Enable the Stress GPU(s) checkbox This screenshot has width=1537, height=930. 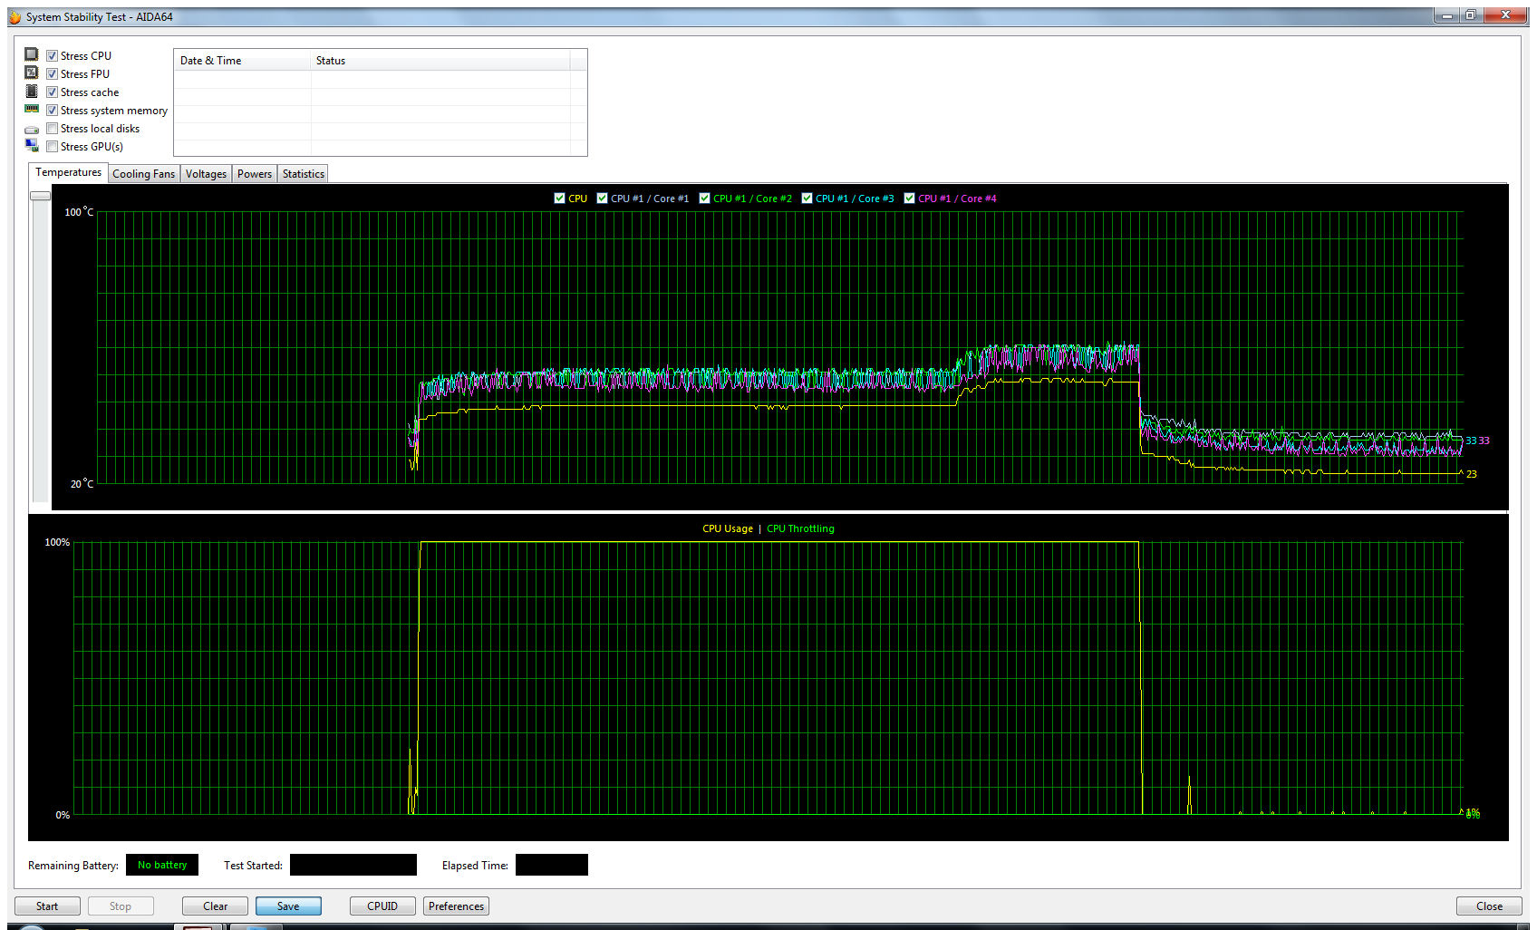[x=52, y=147]
